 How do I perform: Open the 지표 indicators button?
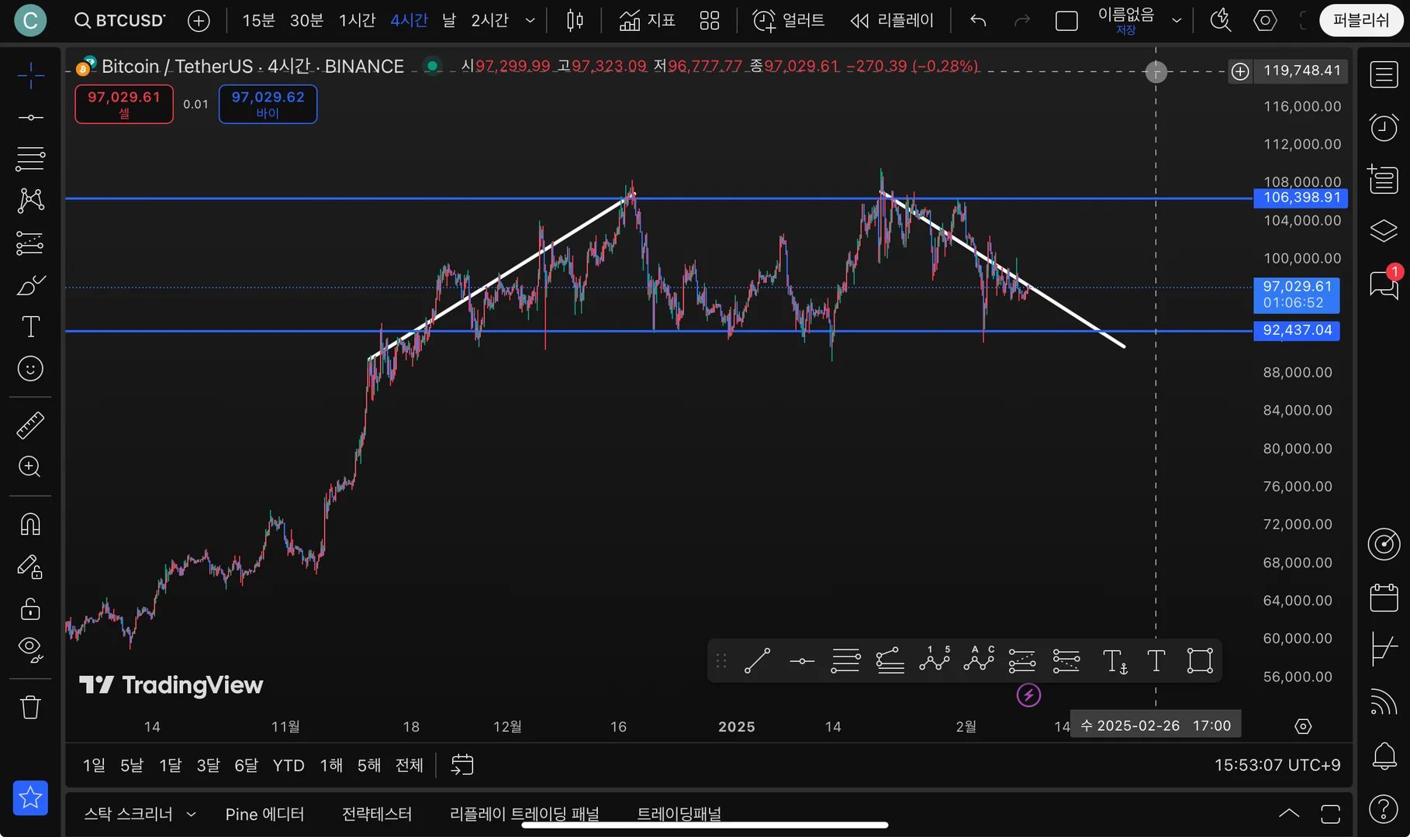(647, 21)
